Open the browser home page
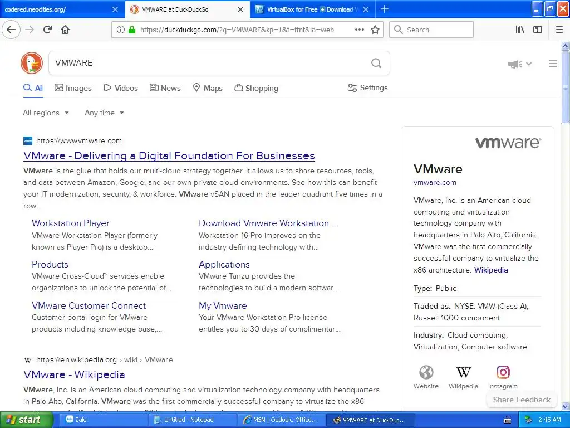This screenshot has height=428, width=570. (x=65, y=30)
